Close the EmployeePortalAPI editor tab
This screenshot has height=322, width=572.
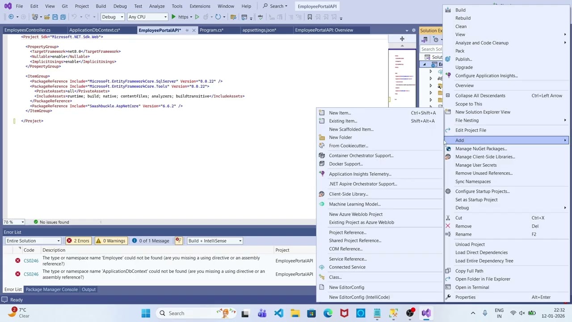pyautogui.click(x=193, y=30)
